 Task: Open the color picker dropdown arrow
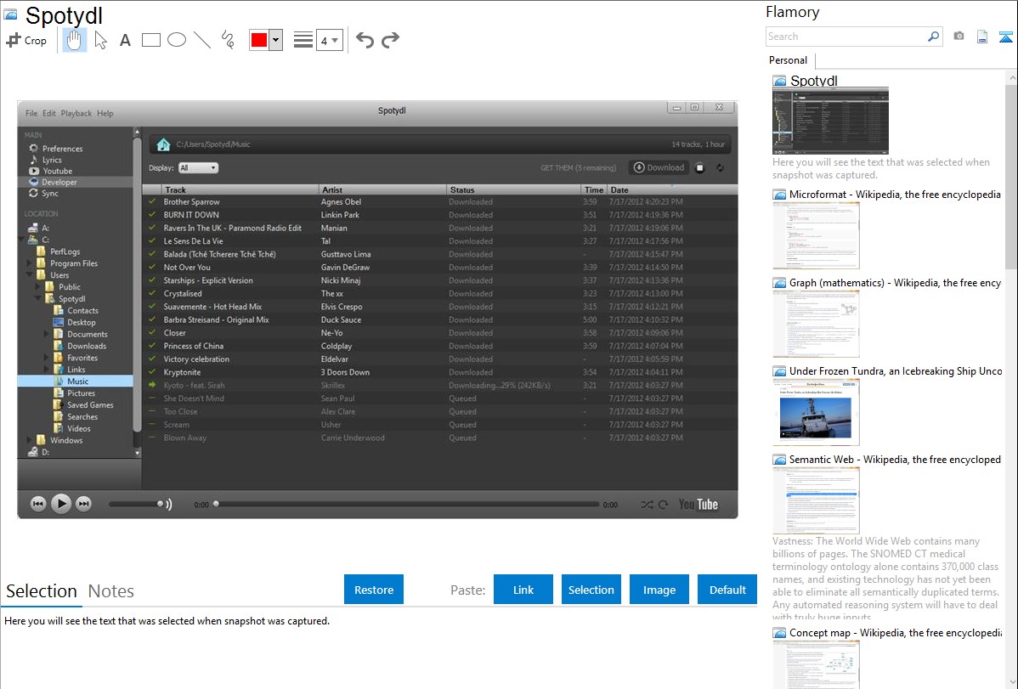click(275, 40)
